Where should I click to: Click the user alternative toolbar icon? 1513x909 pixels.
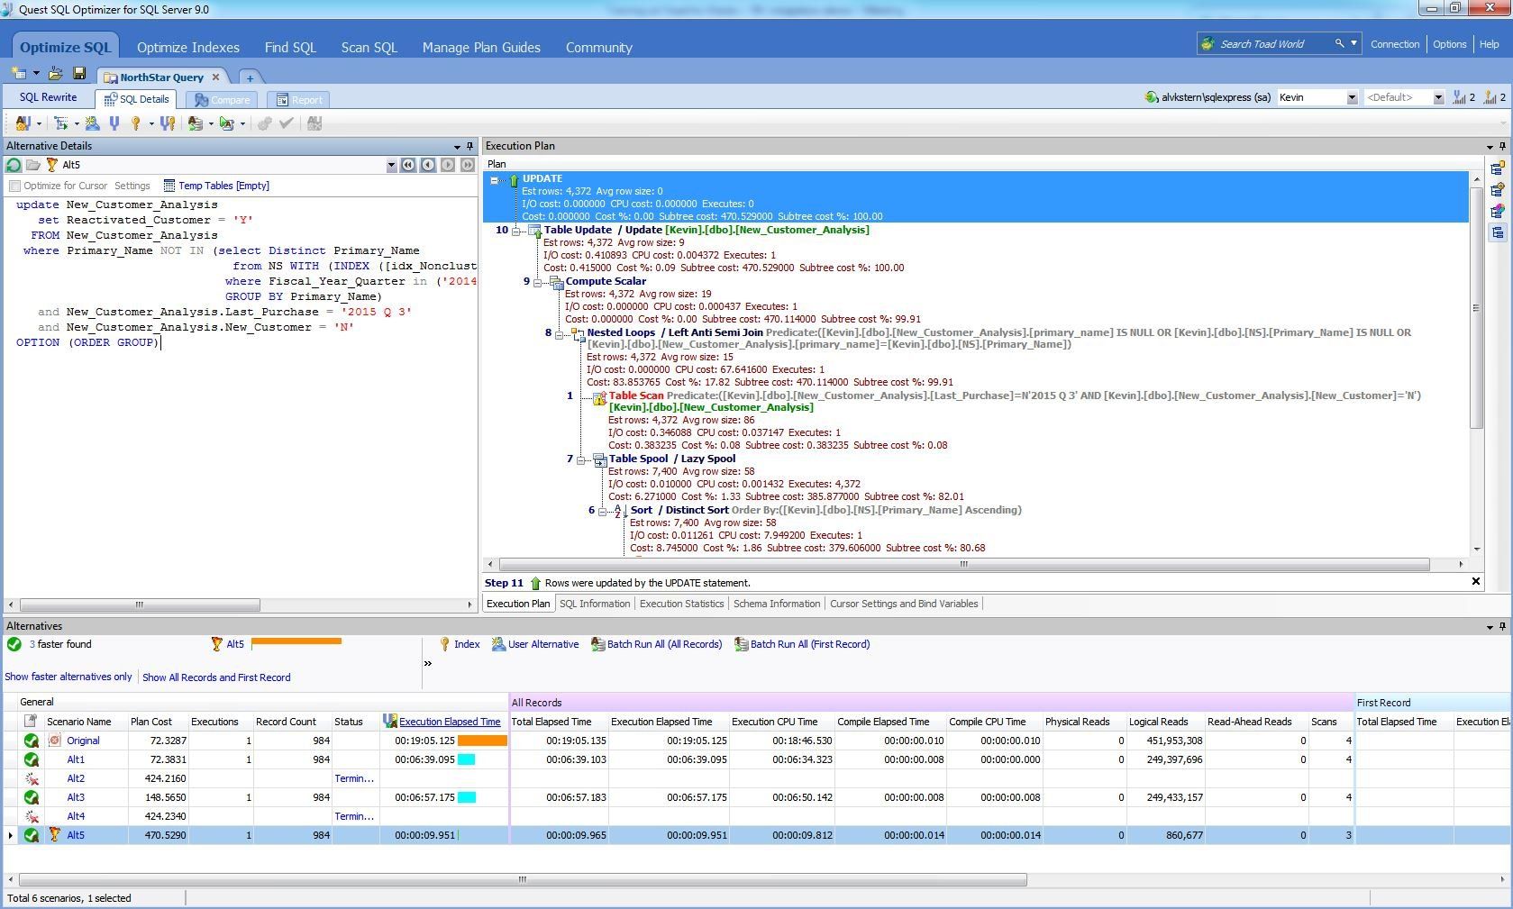coord(92,123)
